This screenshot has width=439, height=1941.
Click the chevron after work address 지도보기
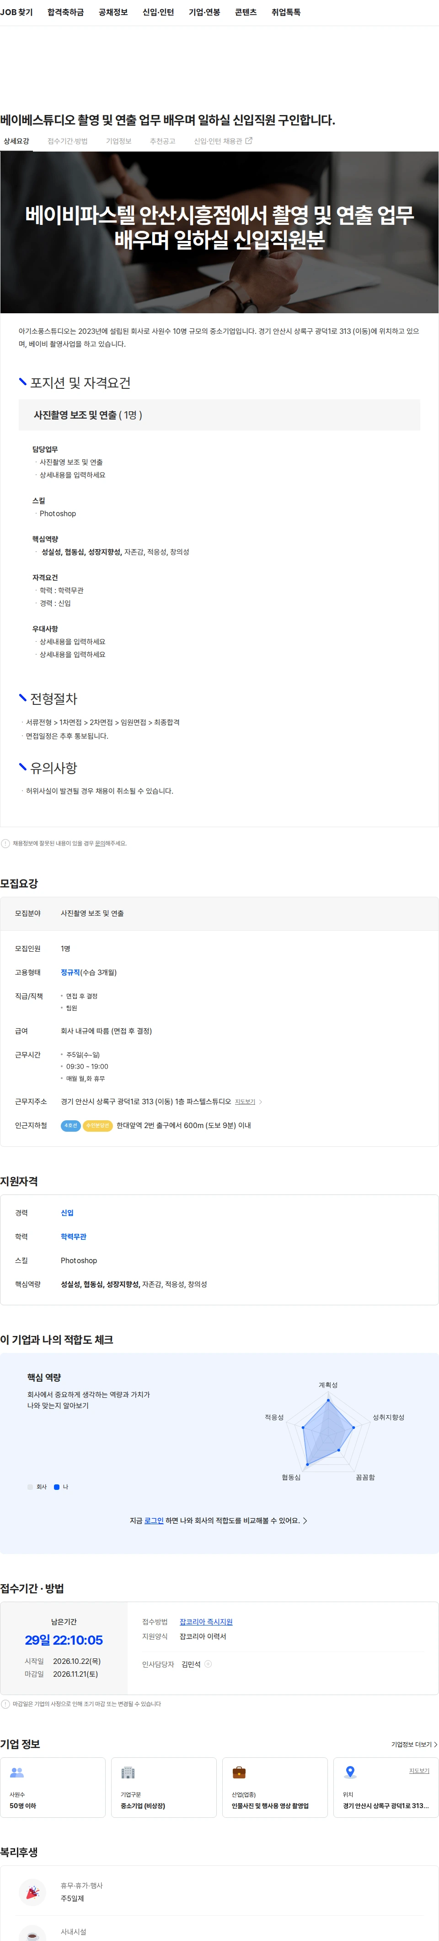(261, 1101)
